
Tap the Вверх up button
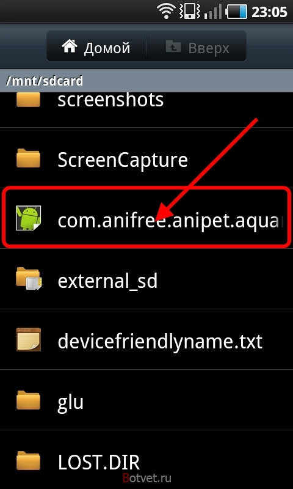click(197, 48)
